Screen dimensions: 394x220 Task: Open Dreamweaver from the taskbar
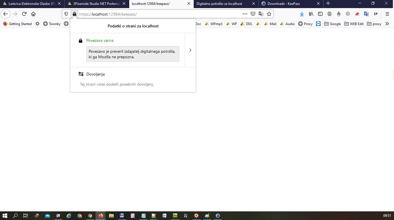click(x=175, y=215)
